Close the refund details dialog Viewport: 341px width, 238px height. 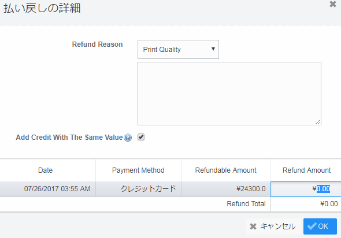click(333, 4)
